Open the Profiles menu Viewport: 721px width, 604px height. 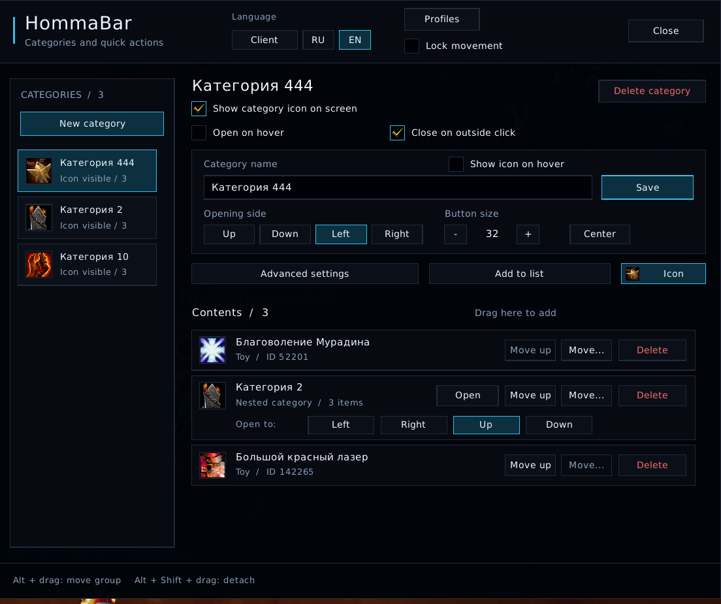[x=442, y=20]
